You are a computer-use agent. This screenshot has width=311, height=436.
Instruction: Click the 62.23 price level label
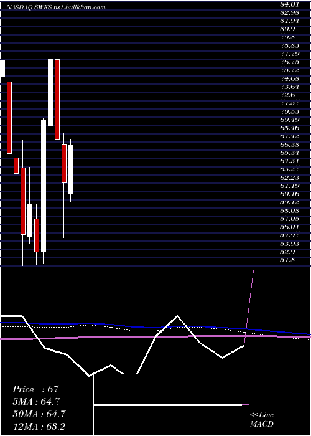tap(289, 178)
